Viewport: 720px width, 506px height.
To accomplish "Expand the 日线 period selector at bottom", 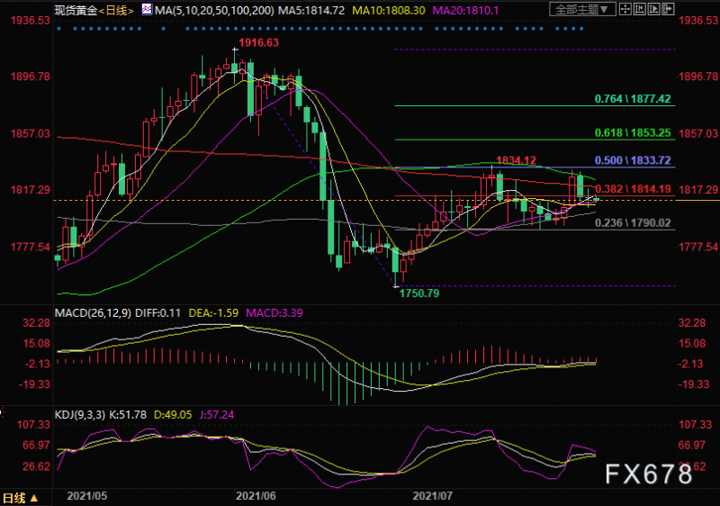I will (21, 498).
